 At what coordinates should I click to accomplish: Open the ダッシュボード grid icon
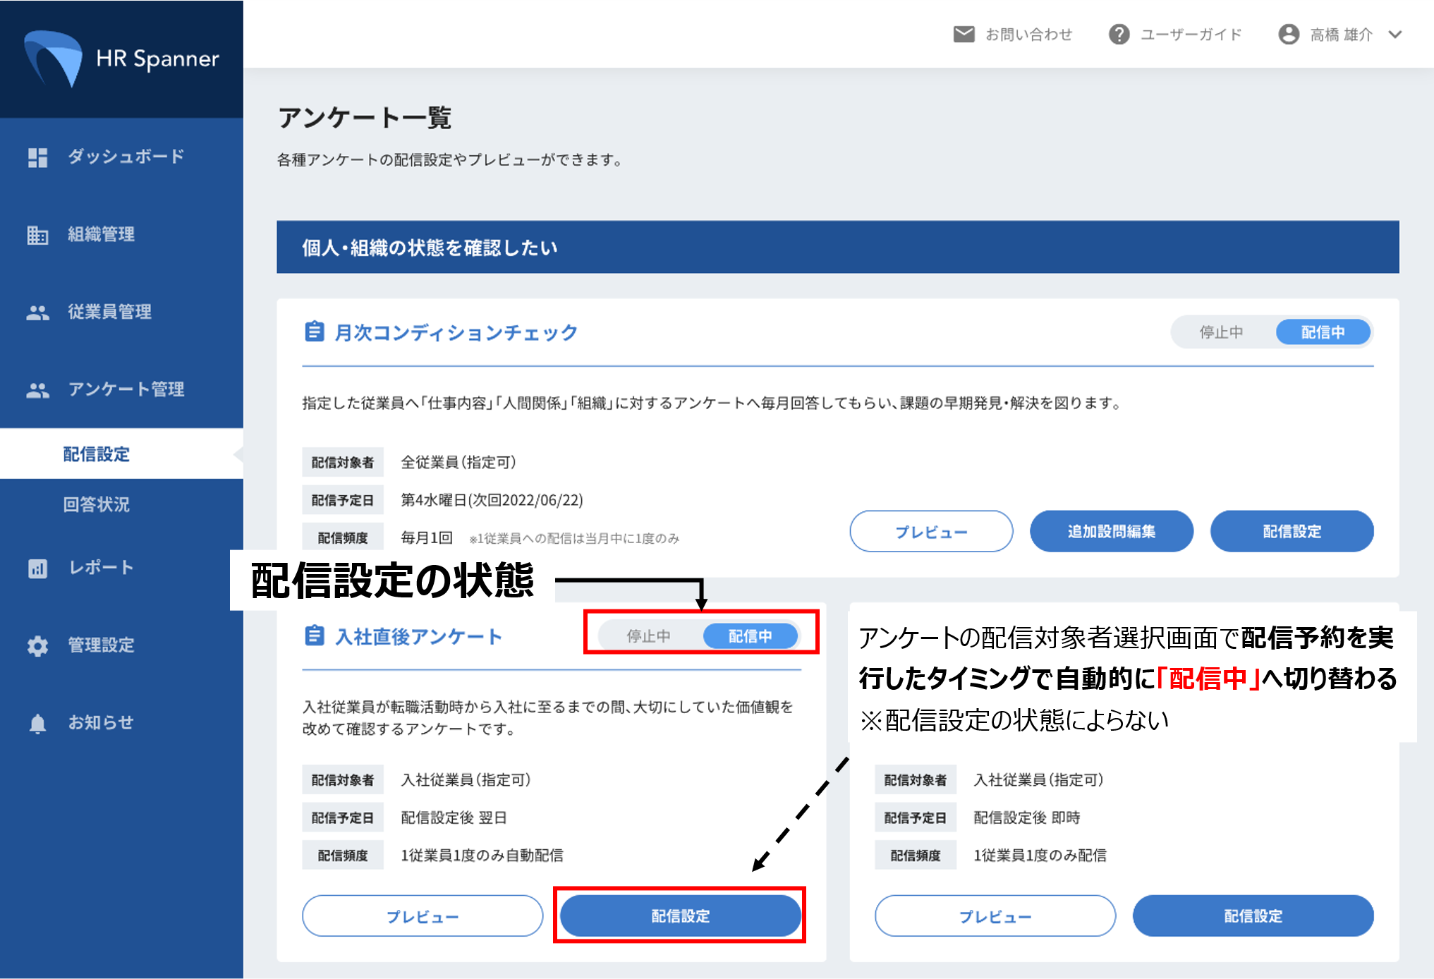click(37, 157)
